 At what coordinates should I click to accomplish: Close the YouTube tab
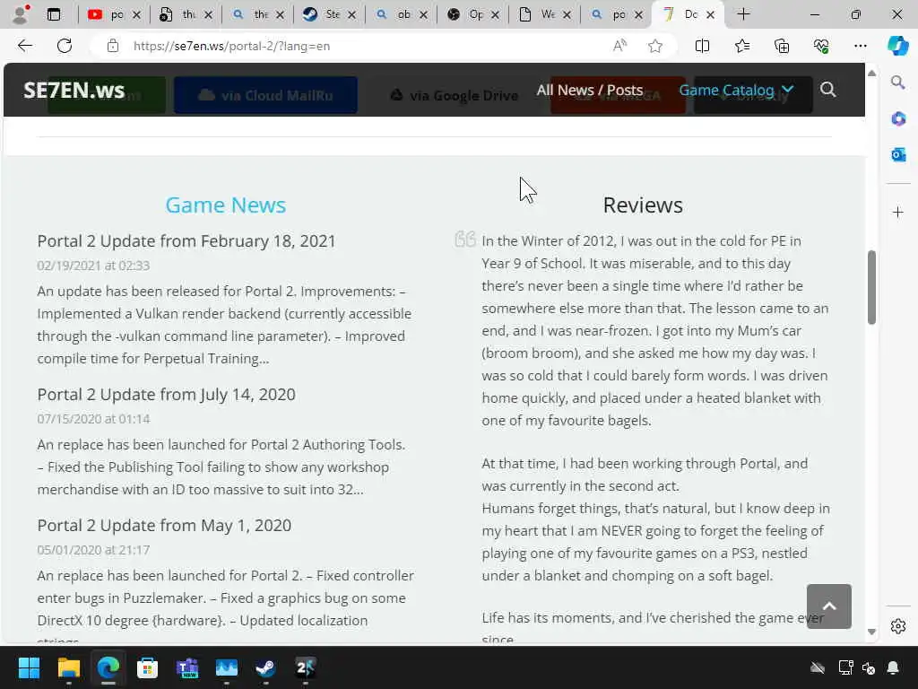coord(136,14)
